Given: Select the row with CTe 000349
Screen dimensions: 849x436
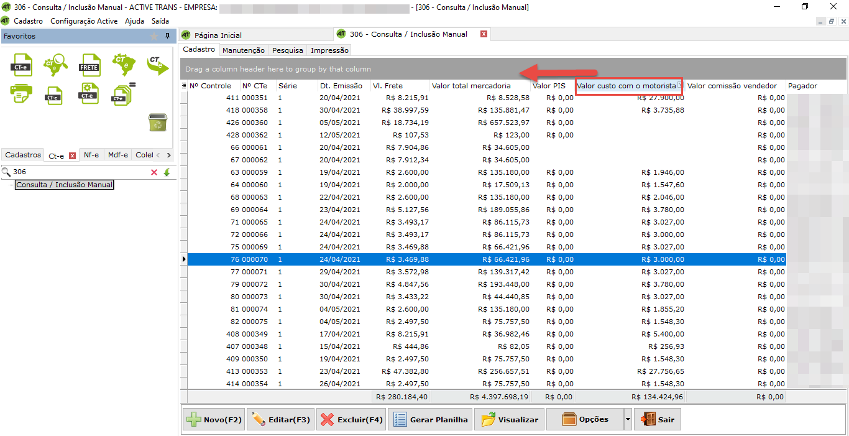Looking at the screenshot, I should pos(487,334).
